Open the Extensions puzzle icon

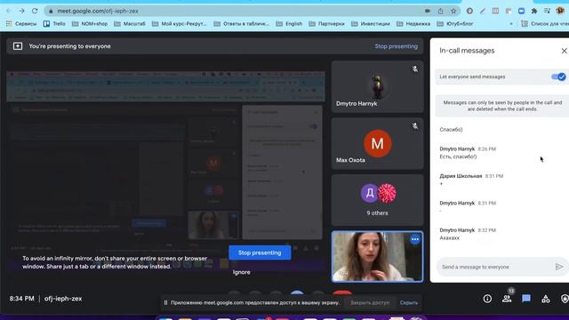[x=534, y=11]
